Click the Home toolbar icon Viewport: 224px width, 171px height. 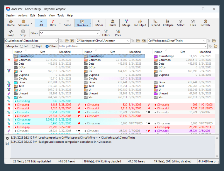pos(11,23)
